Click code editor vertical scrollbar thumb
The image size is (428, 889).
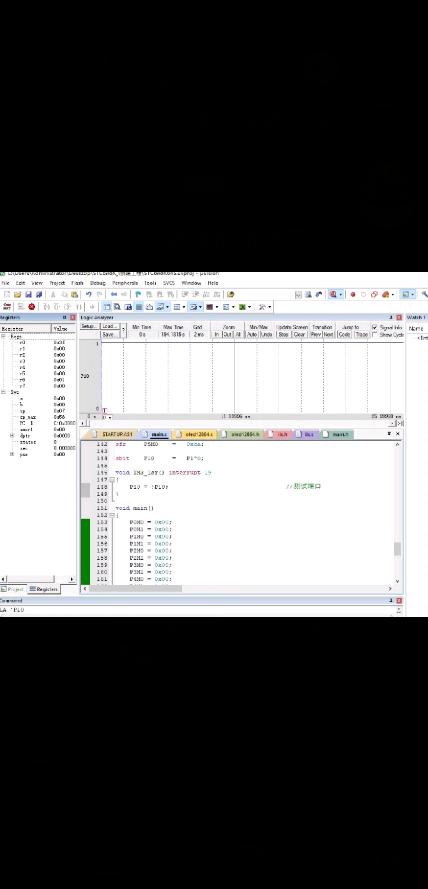[397, 549]
